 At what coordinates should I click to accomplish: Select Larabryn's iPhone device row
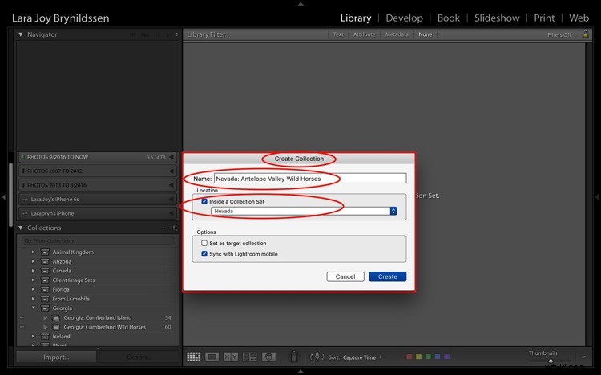[98, 213]
